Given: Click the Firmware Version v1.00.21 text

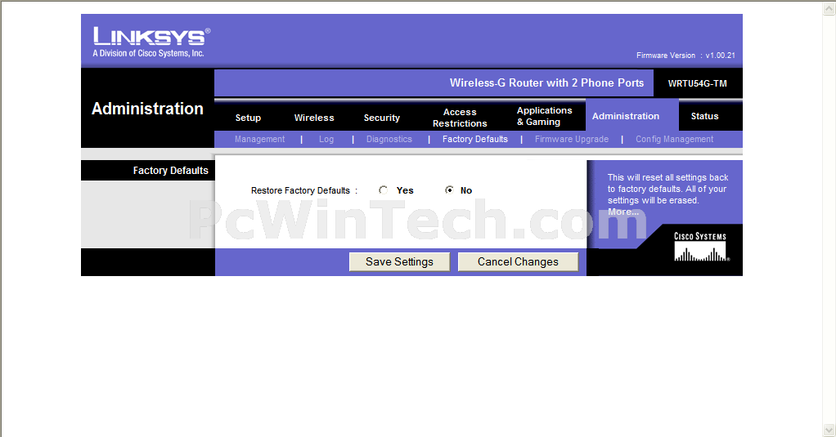Looking at the screenshot, I should pos(685,56).
